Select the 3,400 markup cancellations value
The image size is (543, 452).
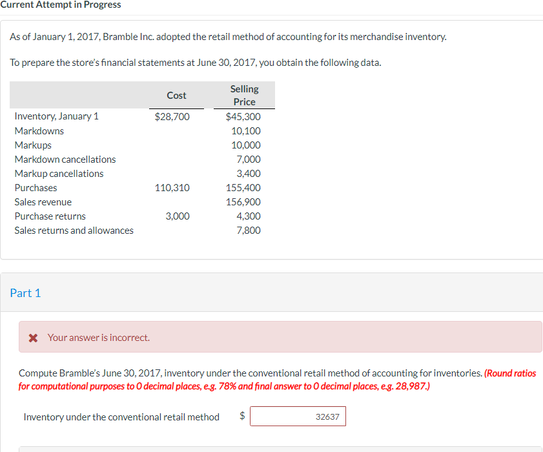click(249, 174)
